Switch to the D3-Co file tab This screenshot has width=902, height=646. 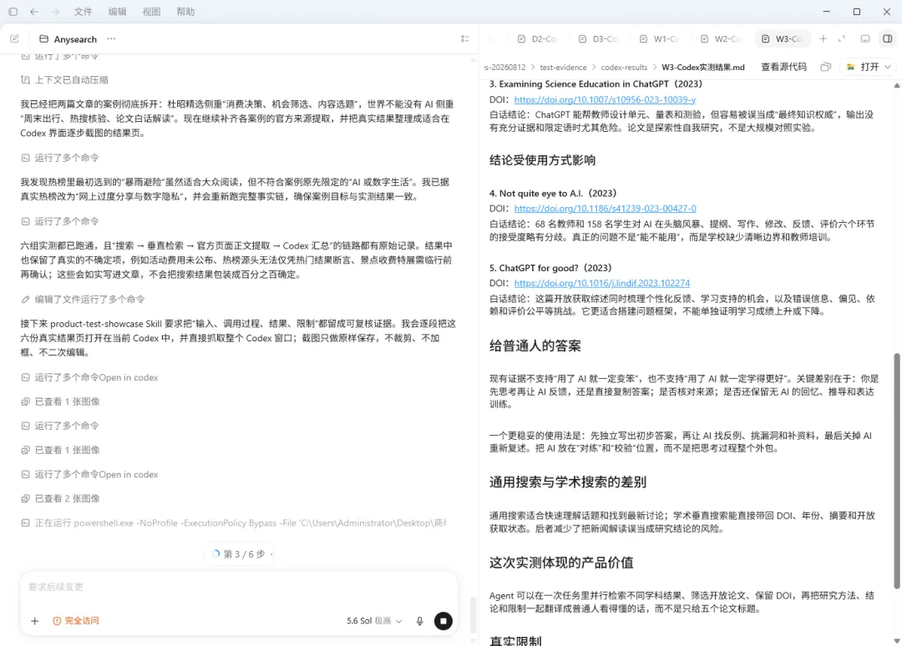point(598,38)
